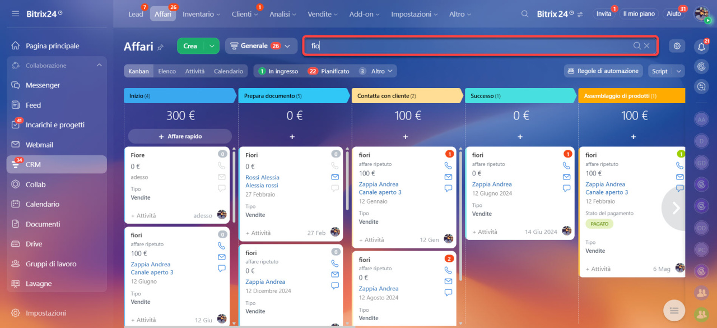
Task: Add a deal with plus in Successo column
Action: pos(520,137)
